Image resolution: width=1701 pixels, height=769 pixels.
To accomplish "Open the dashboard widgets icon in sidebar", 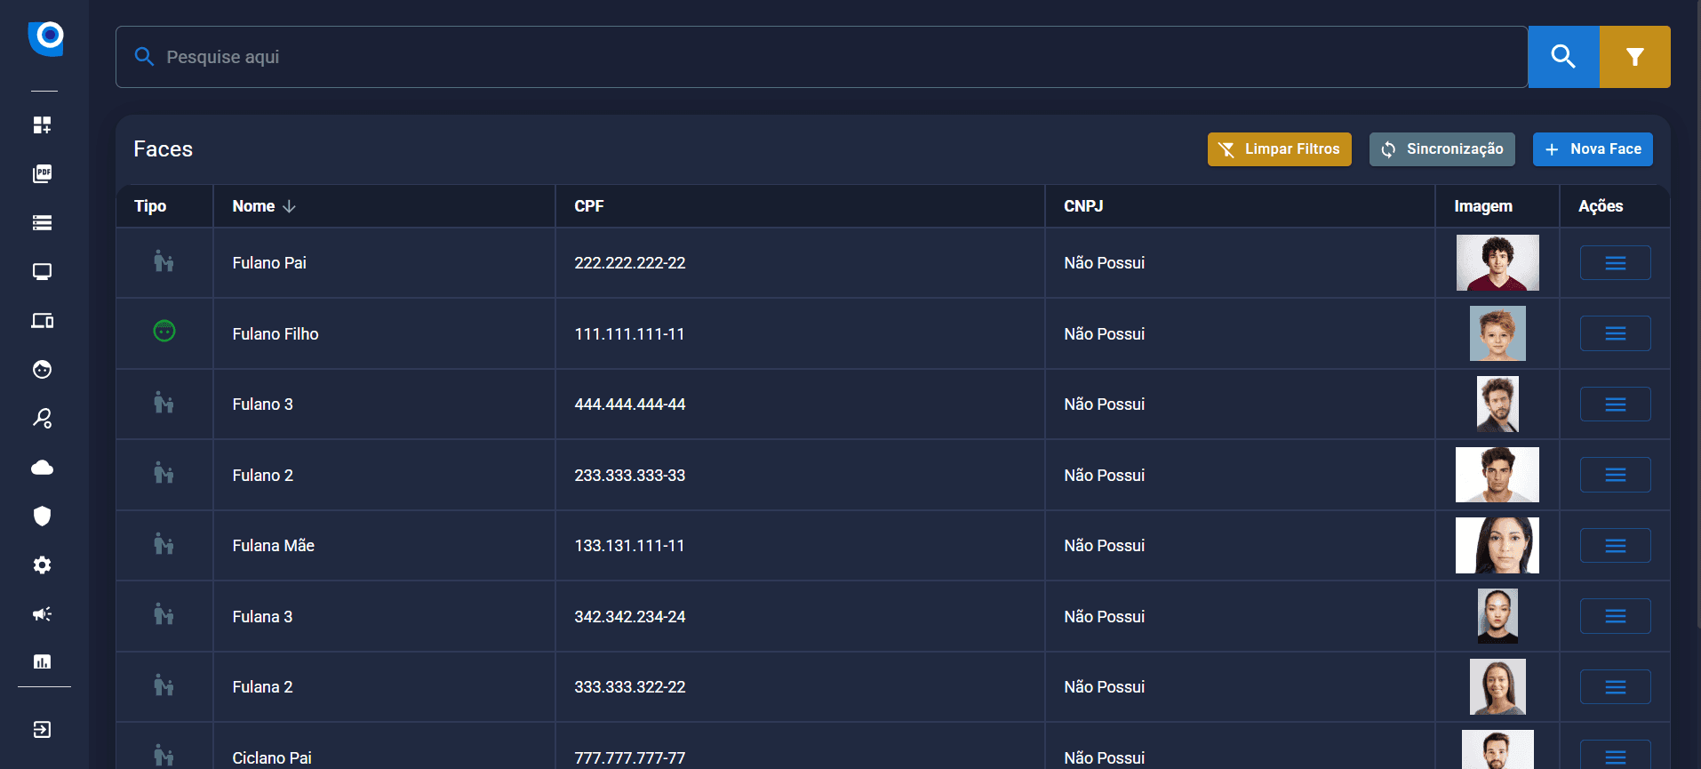I will tap(42, 124).
